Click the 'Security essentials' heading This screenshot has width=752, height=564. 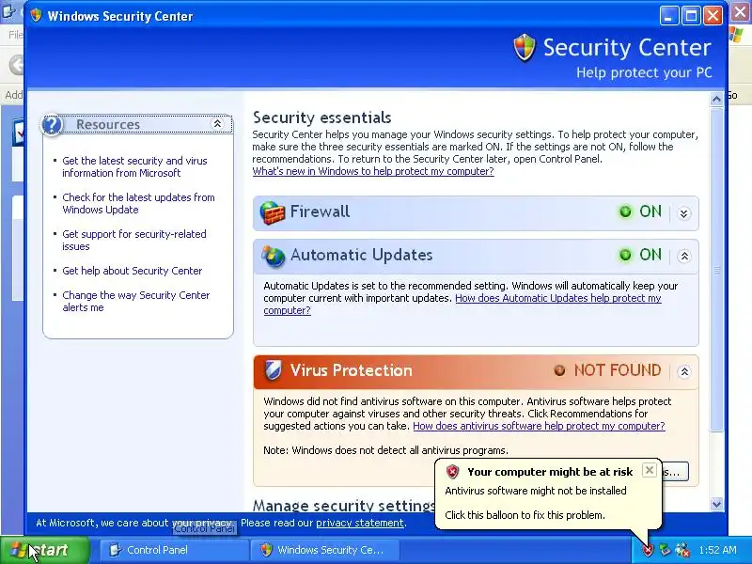coord(321,117)
